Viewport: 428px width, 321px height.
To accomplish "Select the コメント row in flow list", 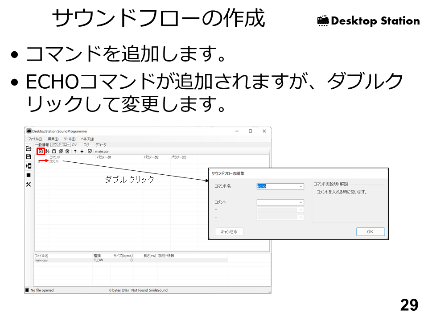I will coord(54,161).
